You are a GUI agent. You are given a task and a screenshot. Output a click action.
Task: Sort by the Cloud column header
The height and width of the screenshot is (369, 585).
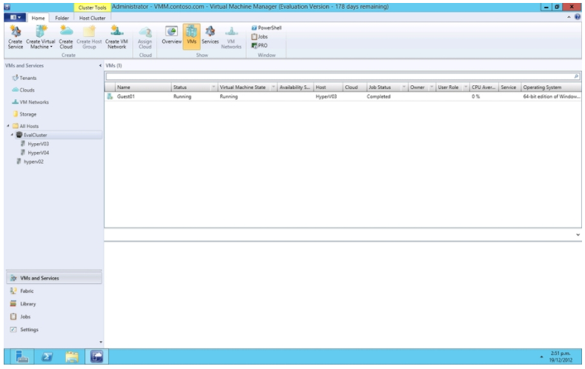[355, 87]
